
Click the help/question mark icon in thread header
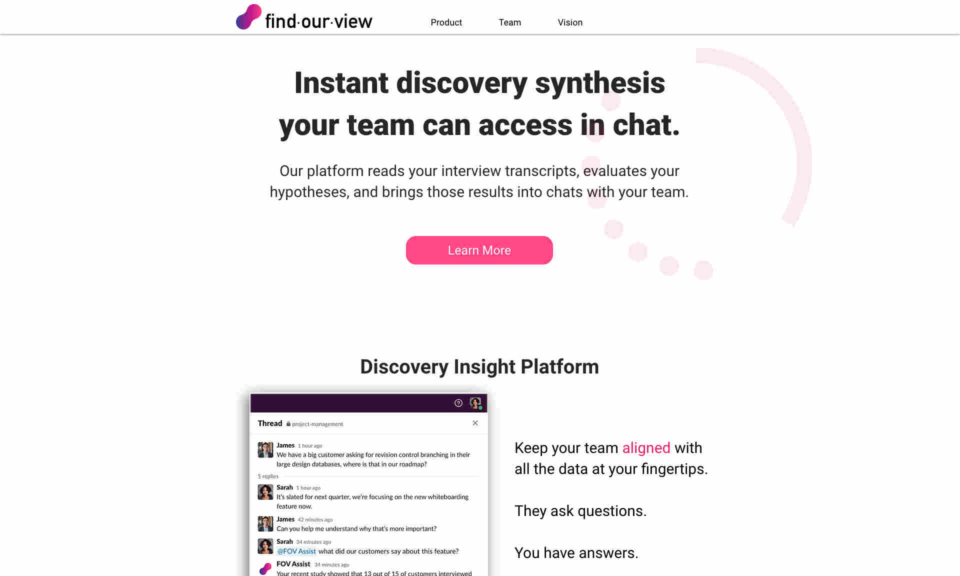coord(459,403)
